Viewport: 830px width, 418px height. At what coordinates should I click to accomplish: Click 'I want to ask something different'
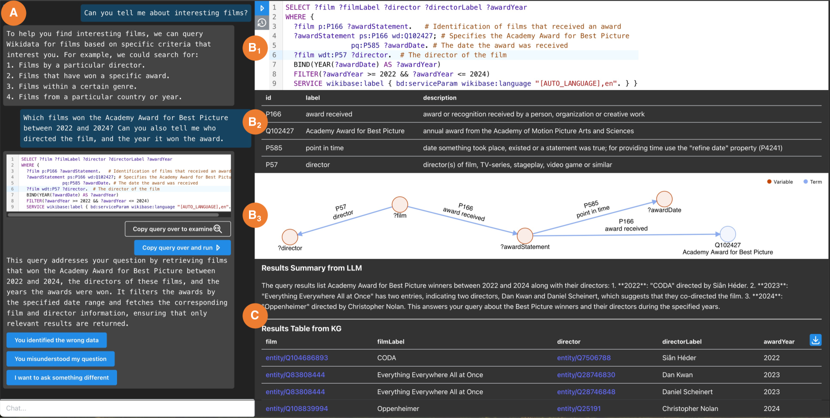point(61,377)
